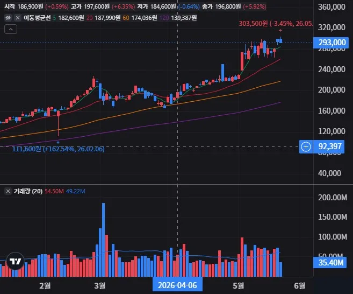Click the 320,000 price axis label
Image resolution: width=353 pixels, height=294 pixels.
[332, 27]
